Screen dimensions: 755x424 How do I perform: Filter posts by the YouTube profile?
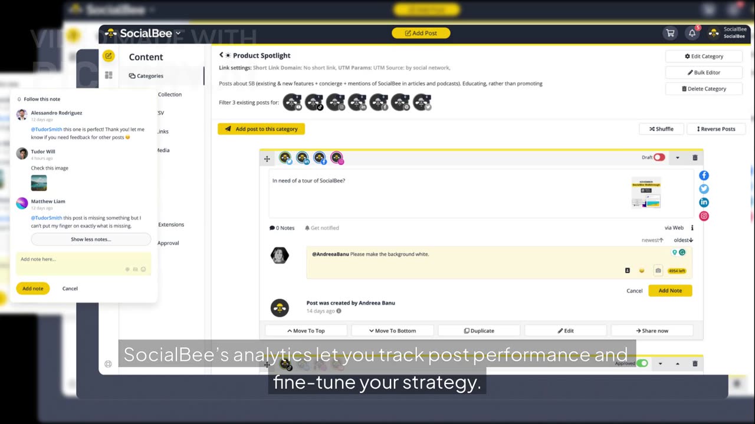click(292, 102)
